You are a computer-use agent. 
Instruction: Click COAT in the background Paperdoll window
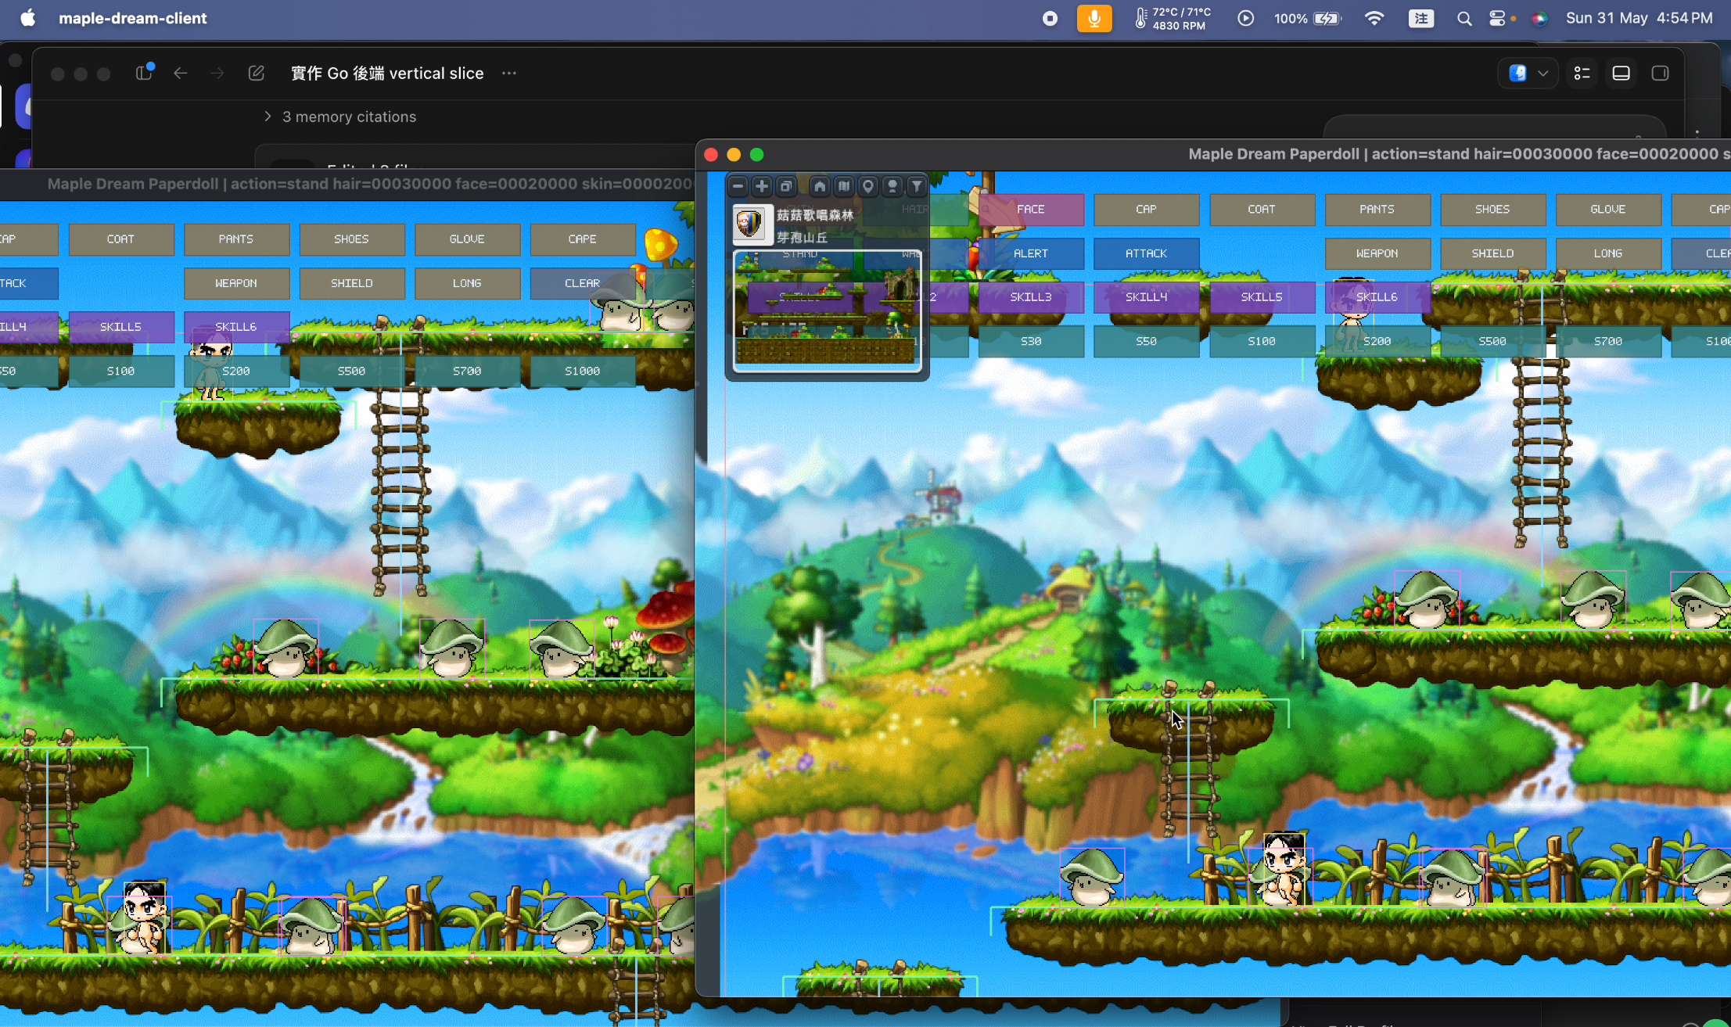tap(121, 239)
